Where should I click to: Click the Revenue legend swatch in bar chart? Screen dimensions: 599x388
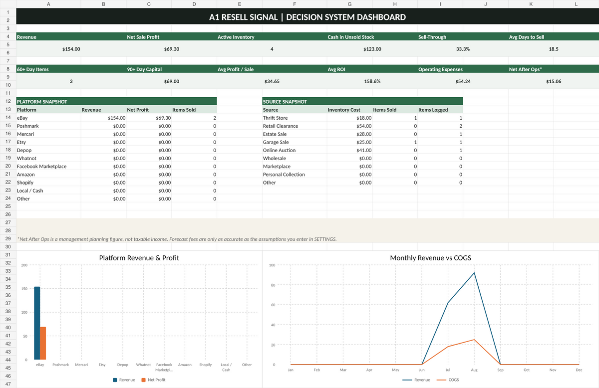115,380
